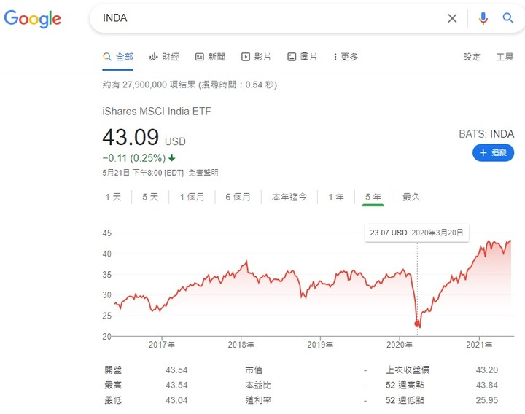The width and height of the screenshot is (525, 414).
Task: Open the 財經 (Finance) tab
Action: pos(164,57)
